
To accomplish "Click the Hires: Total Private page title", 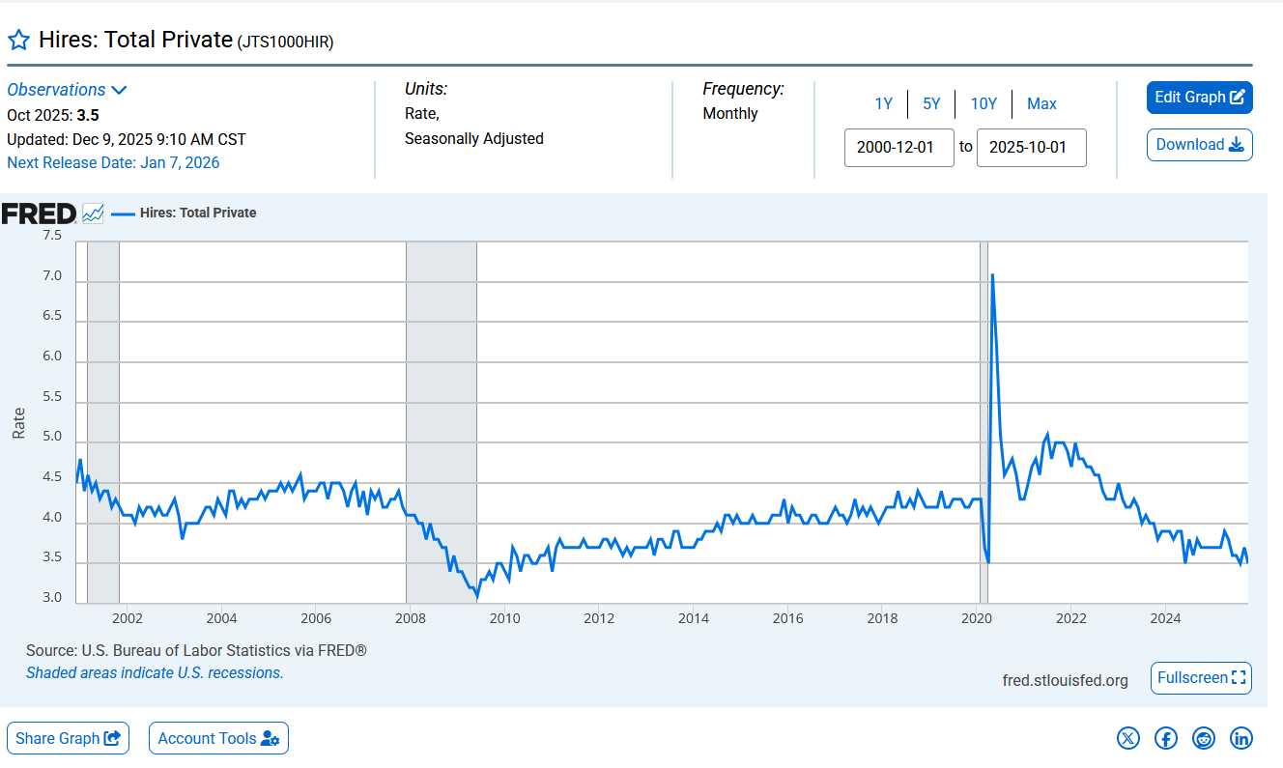I will (x=136, y=40).
